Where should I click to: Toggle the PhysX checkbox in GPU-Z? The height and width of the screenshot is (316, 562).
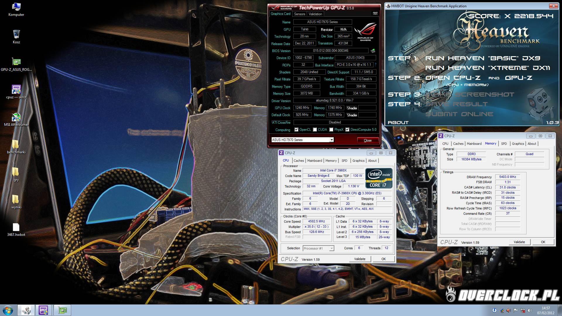(x=331, y=130)
